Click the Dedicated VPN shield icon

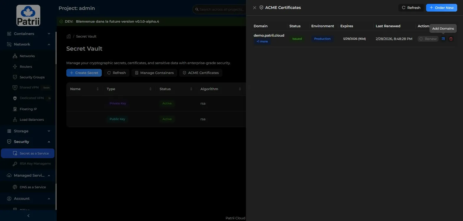pos(15,98)
